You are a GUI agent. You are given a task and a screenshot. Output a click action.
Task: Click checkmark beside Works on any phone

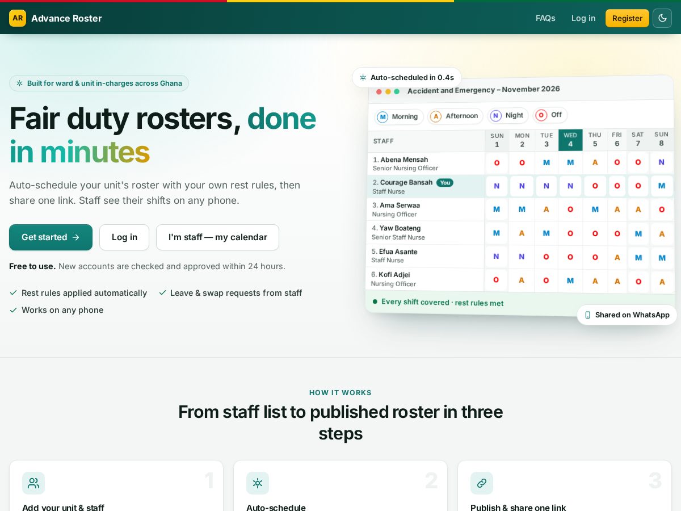coord(13,310)
